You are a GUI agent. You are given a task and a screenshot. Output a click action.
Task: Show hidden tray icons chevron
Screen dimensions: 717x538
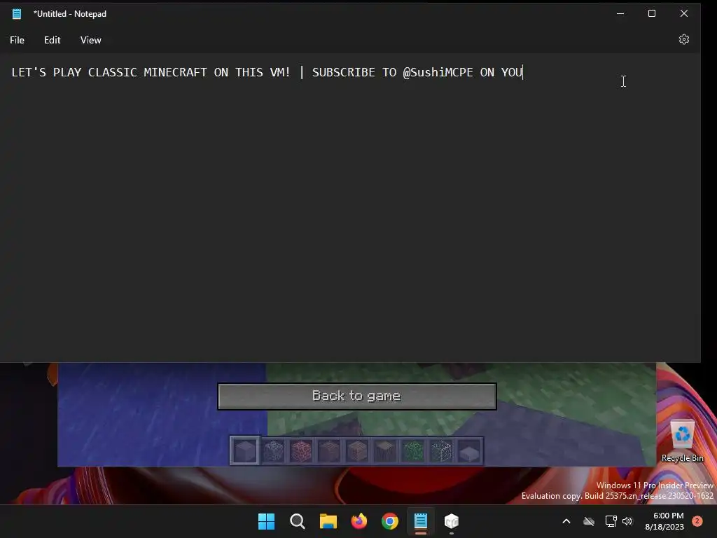[566, 521]
